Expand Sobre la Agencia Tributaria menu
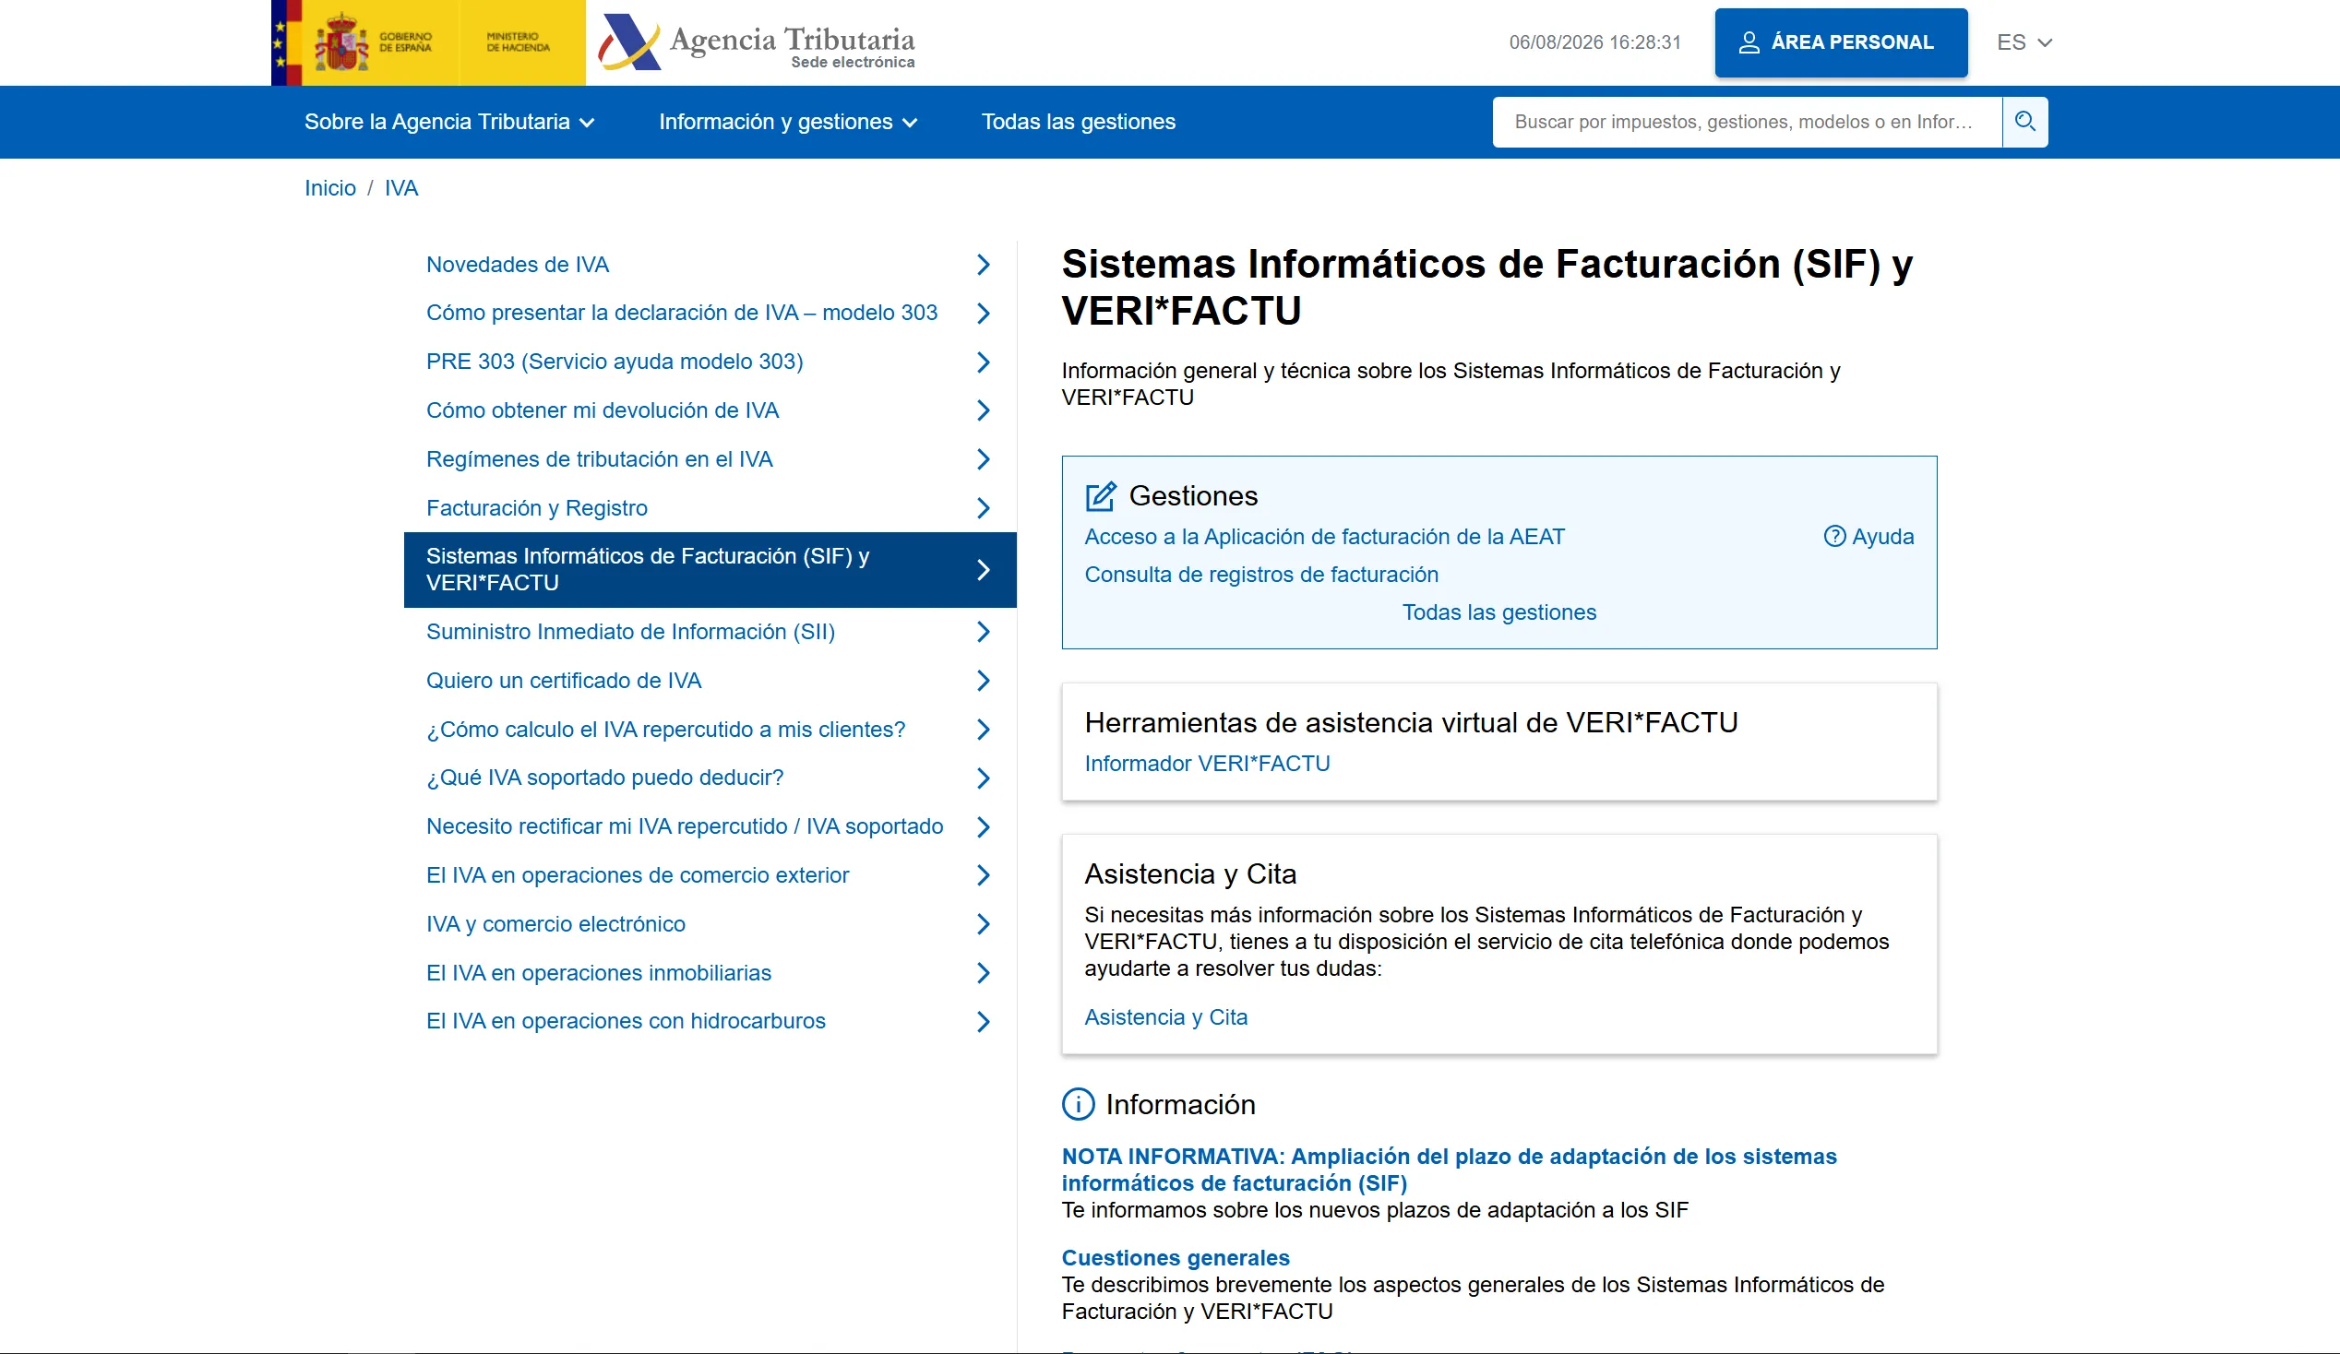Viewport: 2340px width, 1354px height. coord(449,122)
